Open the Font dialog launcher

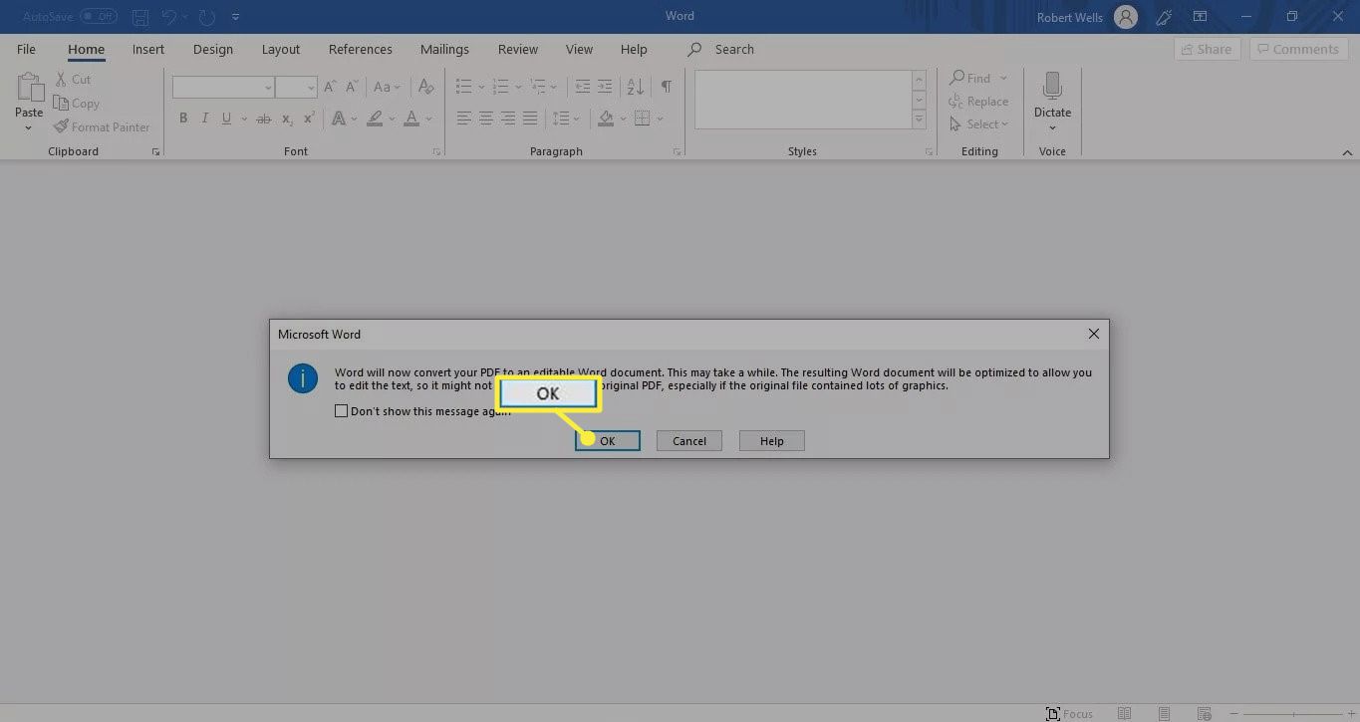[436, 152]
